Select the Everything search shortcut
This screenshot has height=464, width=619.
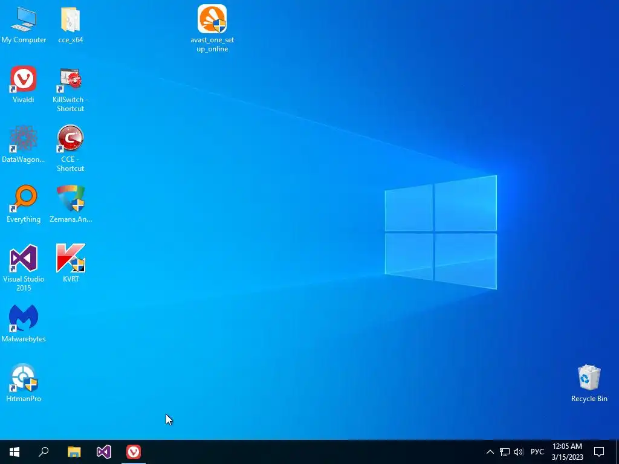pos(24,204)
